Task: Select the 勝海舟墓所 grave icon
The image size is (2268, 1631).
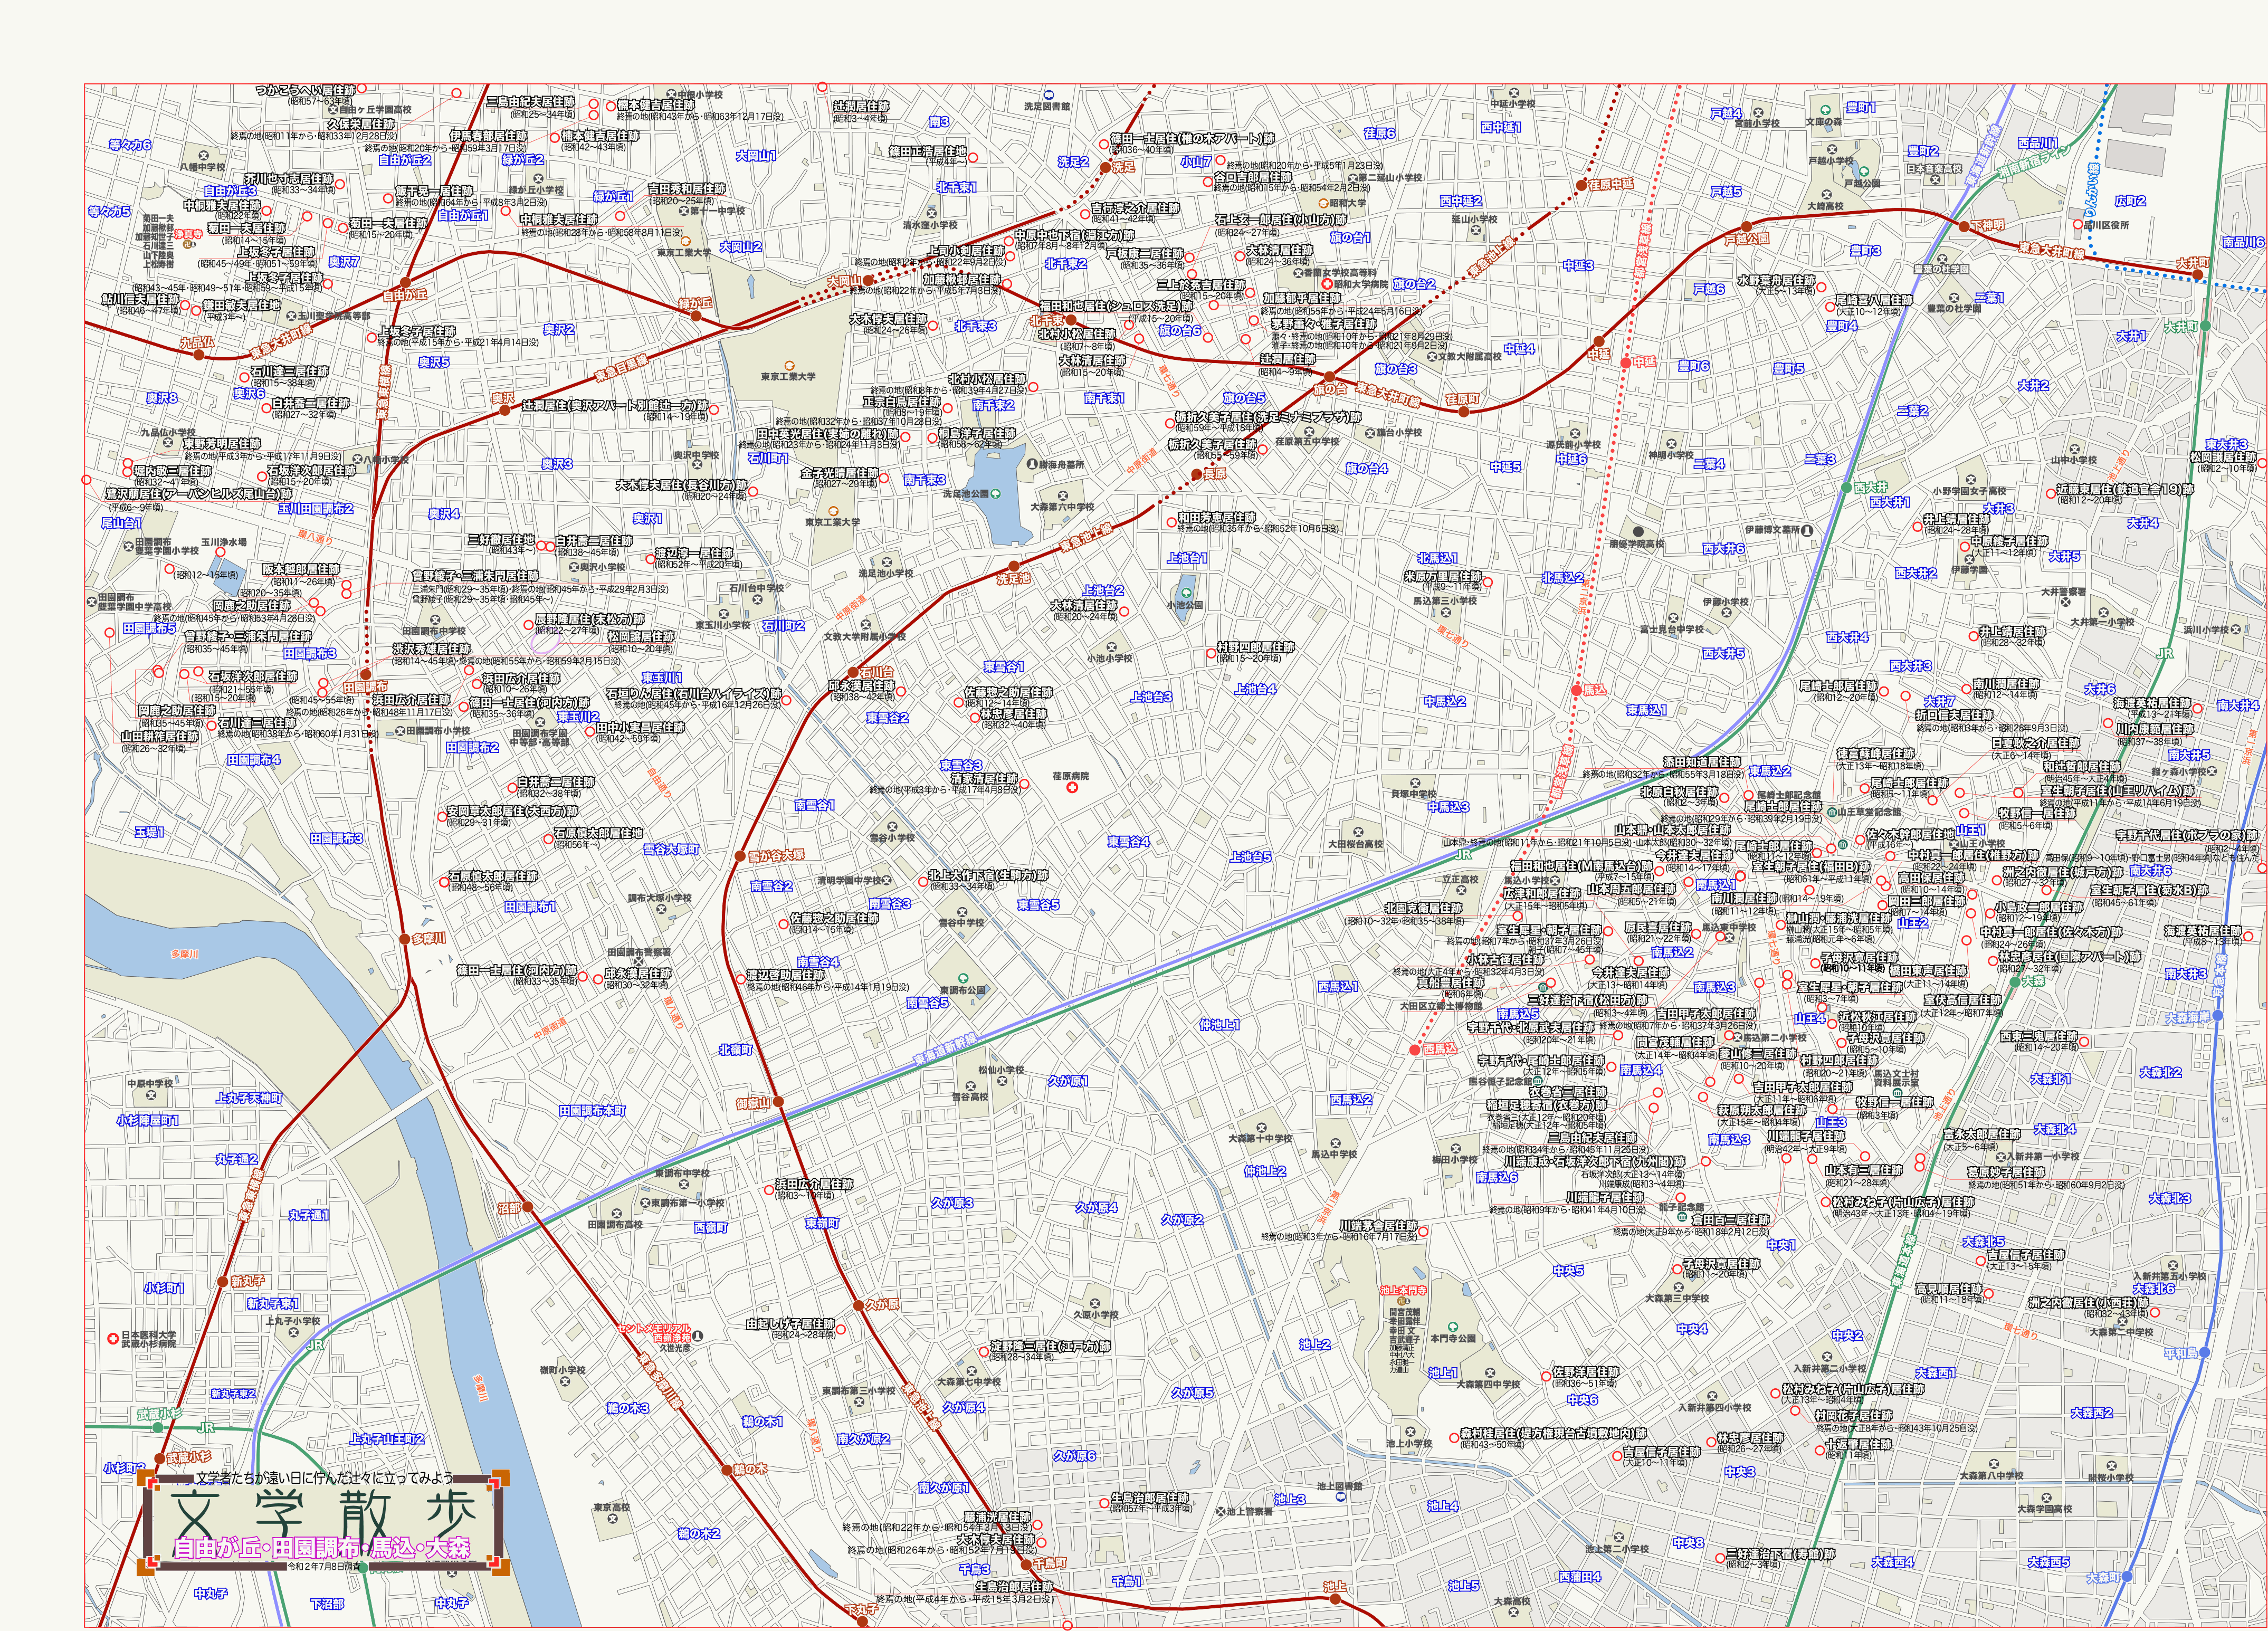Action: click(1032, 465)
